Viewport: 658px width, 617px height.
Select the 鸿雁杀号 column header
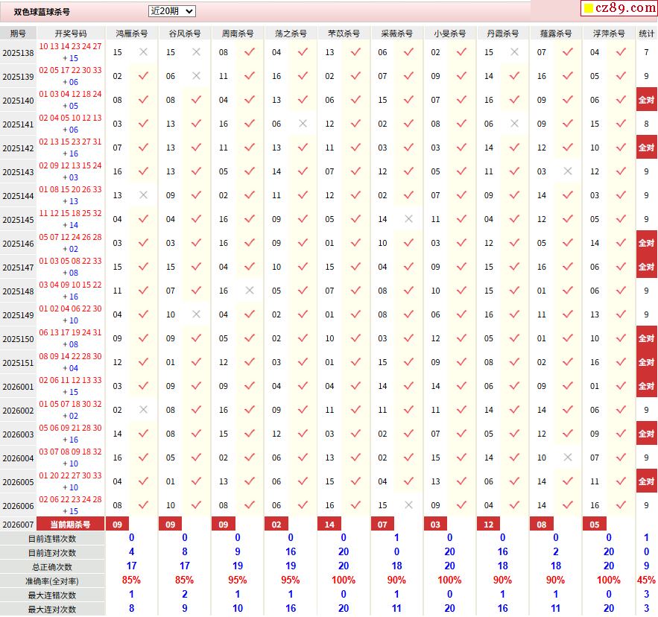(x=131, y=34)
